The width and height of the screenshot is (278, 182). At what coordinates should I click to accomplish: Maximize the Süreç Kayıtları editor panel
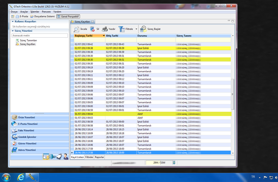pyautogui.click(x=232, y=21)
